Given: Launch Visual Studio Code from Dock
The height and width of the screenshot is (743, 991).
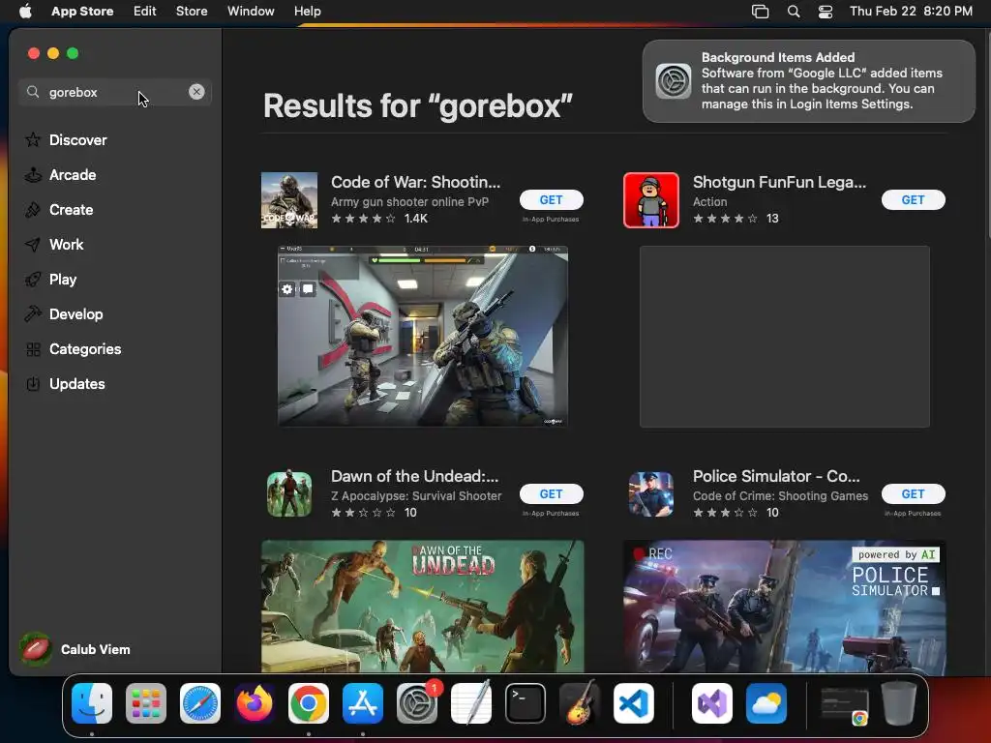Looking at the screenshot, I should [634, 703].
